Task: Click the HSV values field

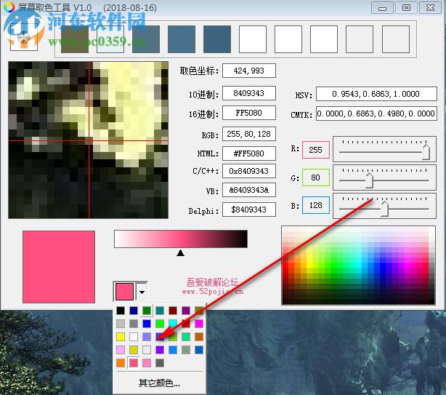Action: [376, 94]
